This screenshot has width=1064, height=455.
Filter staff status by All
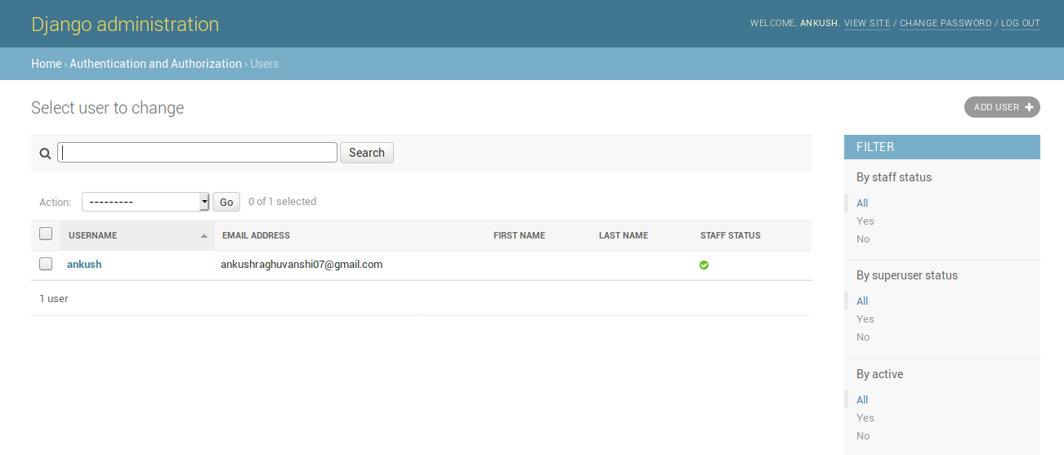tap(862, 203)
